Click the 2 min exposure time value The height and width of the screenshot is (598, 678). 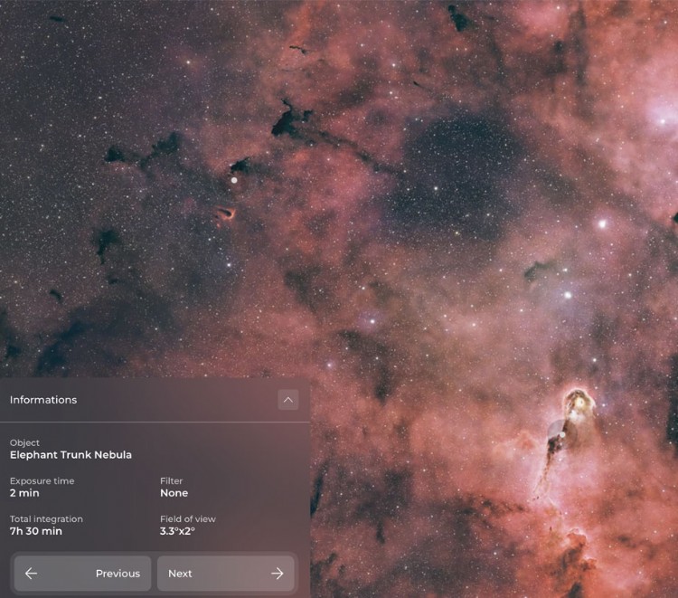pos(24,493)
